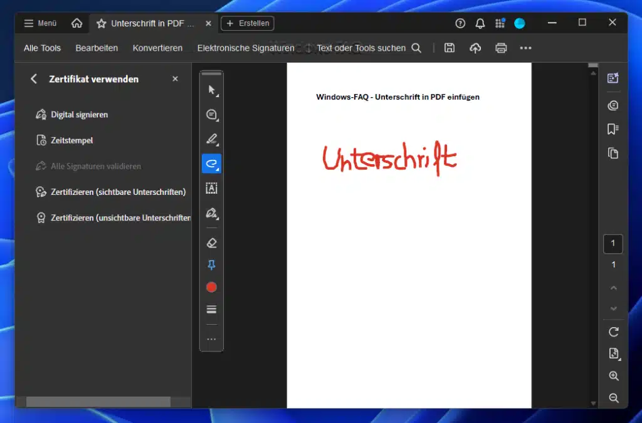Open the Konvertieren tab
The height and width of the screenshot is (423, 642).
(x=157, y=48)
